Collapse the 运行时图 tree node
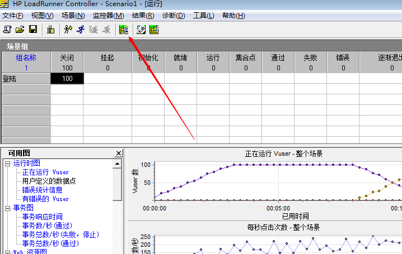This screenshot has height=254, width=402. 8,164
